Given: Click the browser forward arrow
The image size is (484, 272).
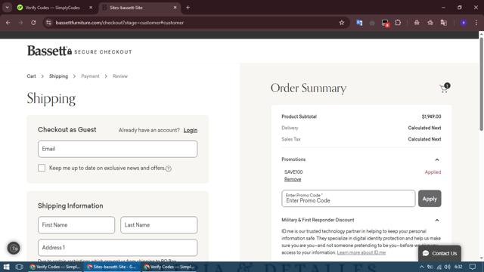Looking at the screenshot, I should coord(20,23).
